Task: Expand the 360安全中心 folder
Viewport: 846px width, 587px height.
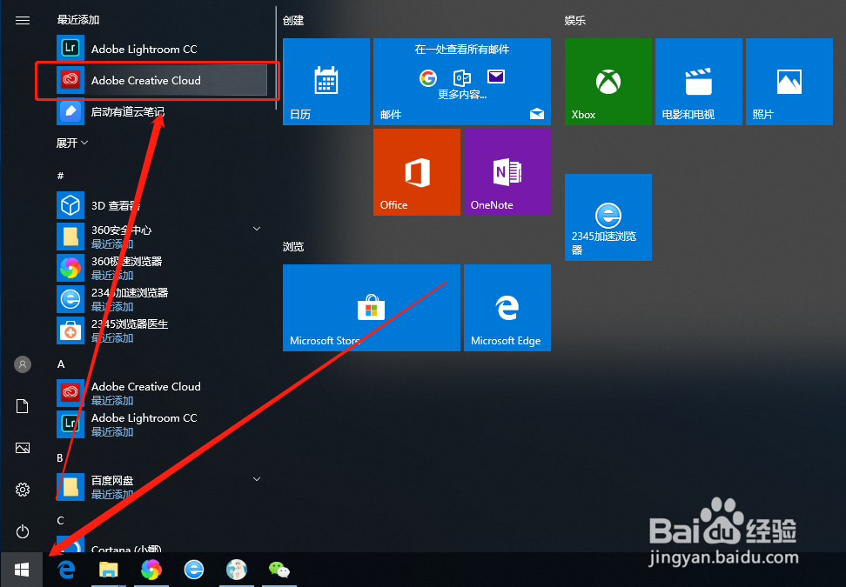Action: [161, 237]
